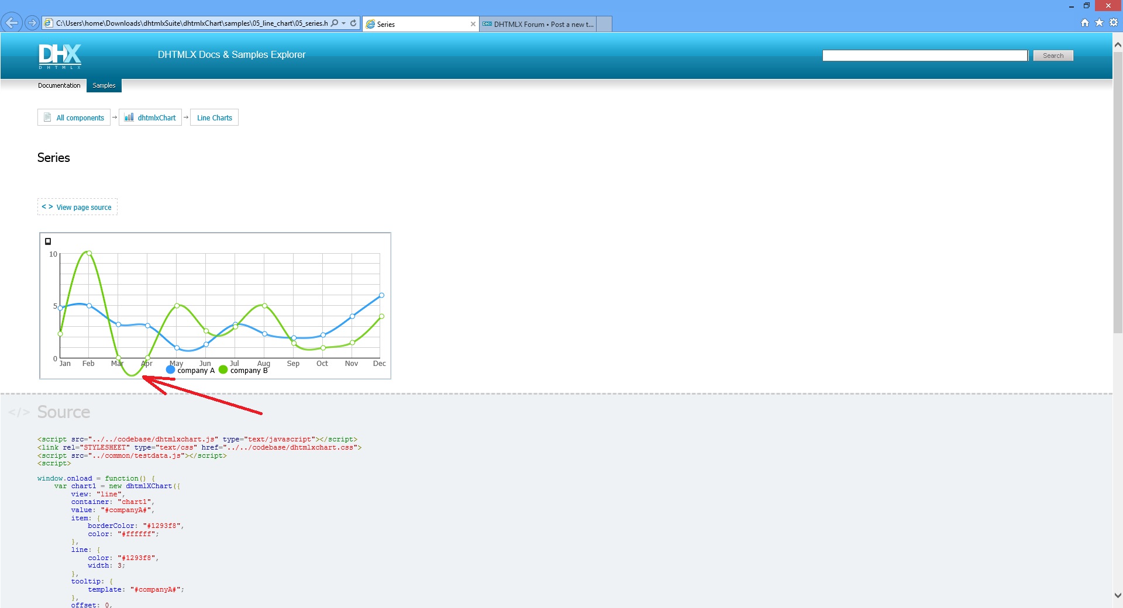Click the dhtmlxChart bar chart icon

[129, 118]
